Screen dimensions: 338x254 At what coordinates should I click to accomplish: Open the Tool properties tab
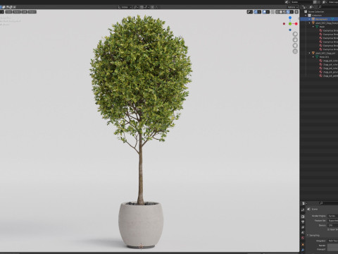303,210
